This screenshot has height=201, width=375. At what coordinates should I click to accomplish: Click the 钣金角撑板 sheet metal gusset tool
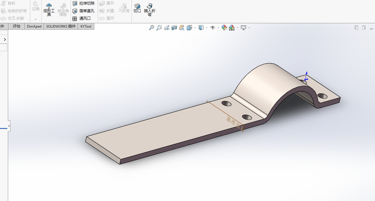click(x=63, y=10)
